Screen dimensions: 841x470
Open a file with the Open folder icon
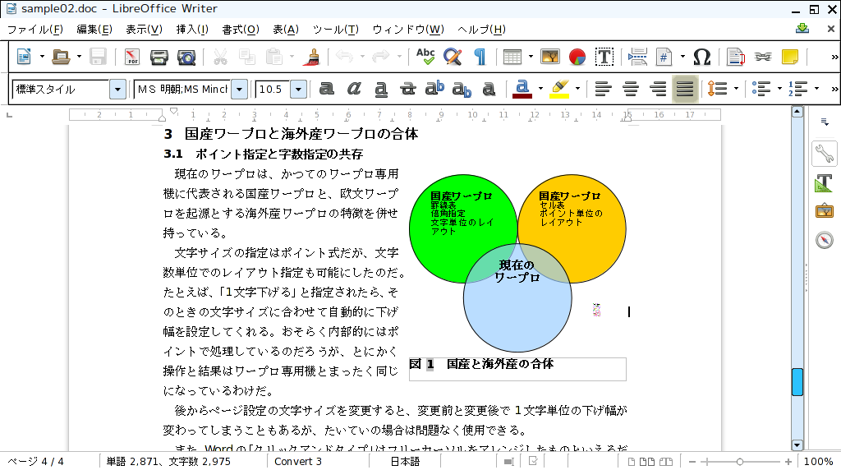tap(61, 57)
